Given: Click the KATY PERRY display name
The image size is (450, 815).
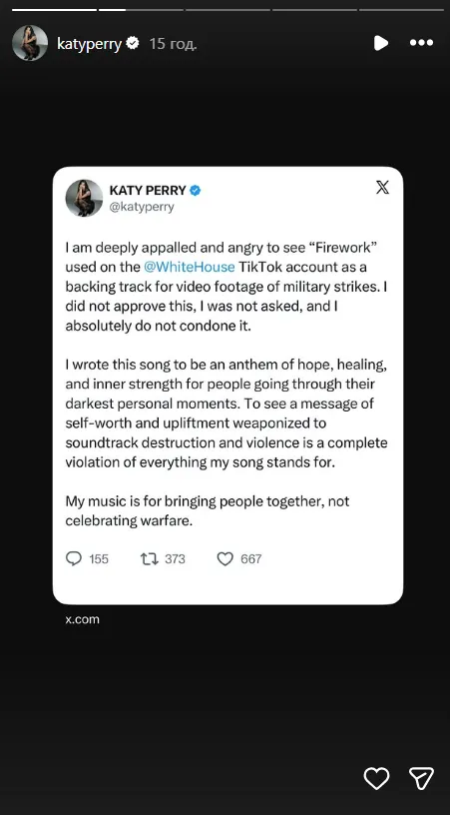Looking at the screenshot, I should pyautogui.click(x=148, y=190).
